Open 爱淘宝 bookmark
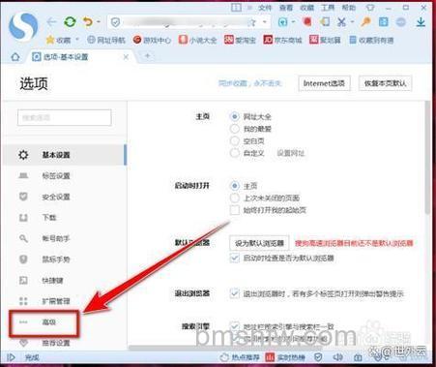This screenshot has width=436, height=367. [240, 40]
